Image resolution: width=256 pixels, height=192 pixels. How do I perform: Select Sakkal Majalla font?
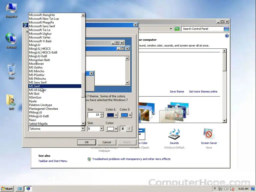[x=55, y=124]
